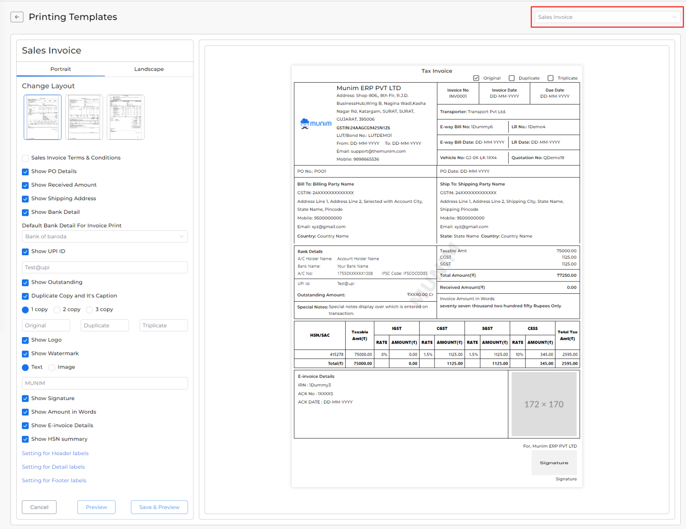Switch to the Landscape tab

[x=149, y=69]
